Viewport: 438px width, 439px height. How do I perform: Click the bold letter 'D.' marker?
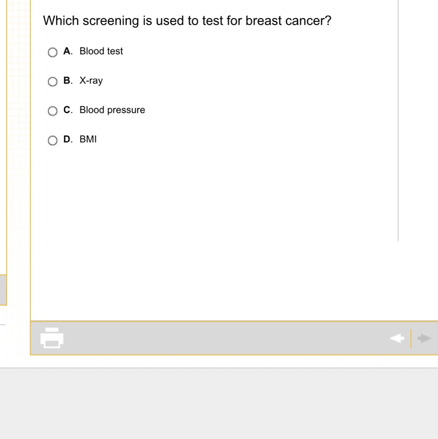[68, 139]
